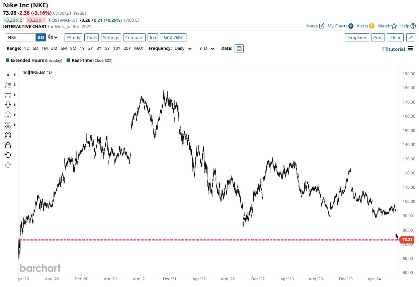Expand the line tools chevron

click(15, 75)
